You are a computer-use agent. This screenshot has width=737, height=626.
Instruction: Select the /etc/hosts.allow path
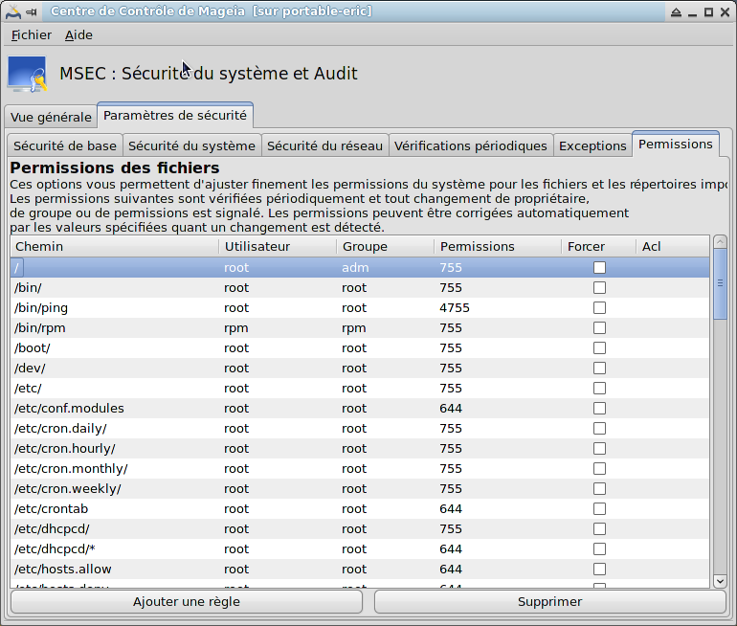click(x=62, y=570)
